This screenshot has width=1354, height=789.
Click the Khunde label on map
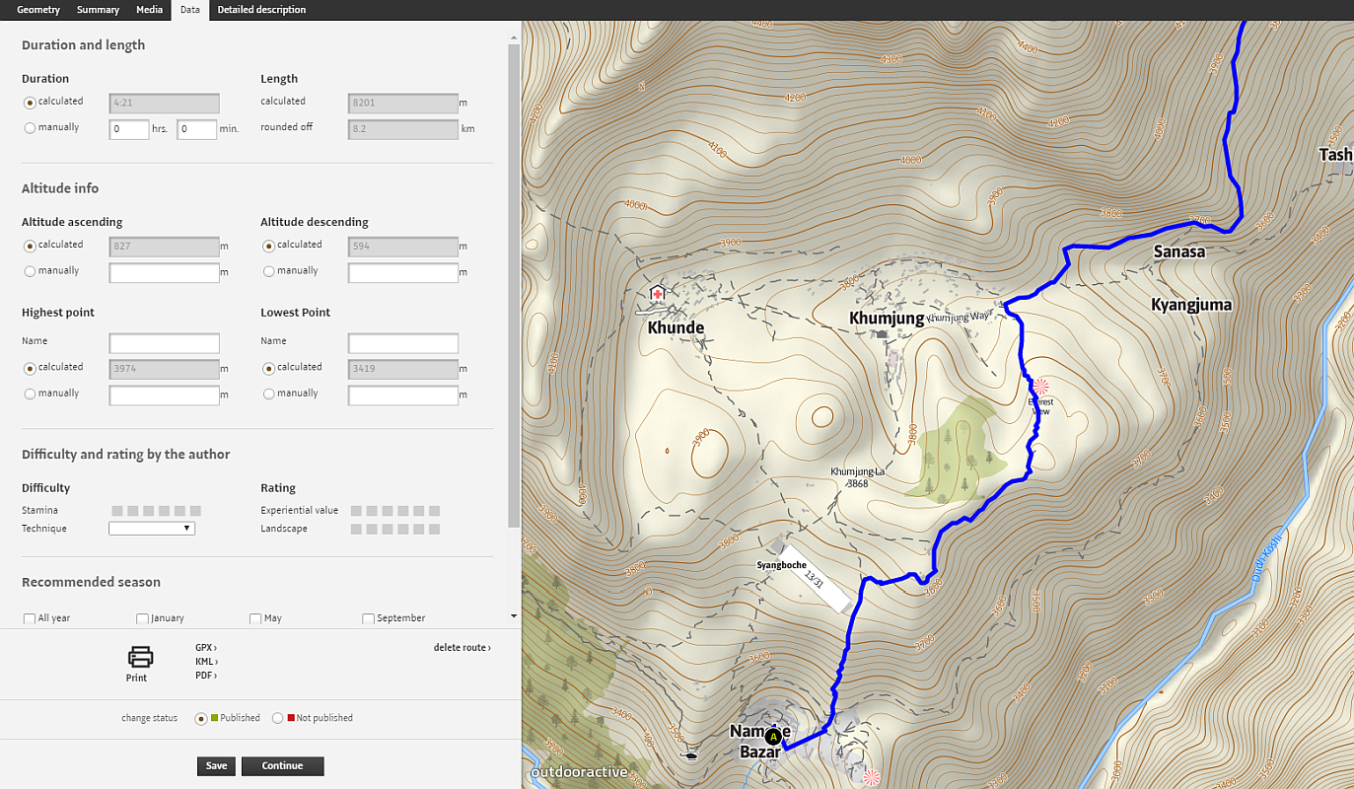tap(676, 327)
